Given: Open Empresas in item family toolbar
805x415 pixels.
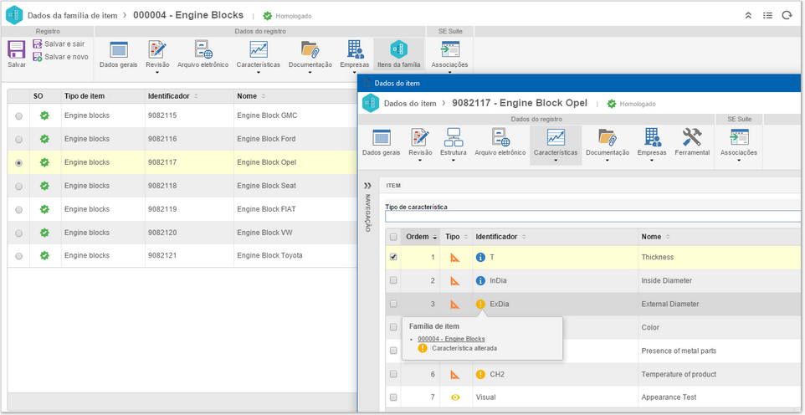Looking at the screenshot, I should (355, 54).
